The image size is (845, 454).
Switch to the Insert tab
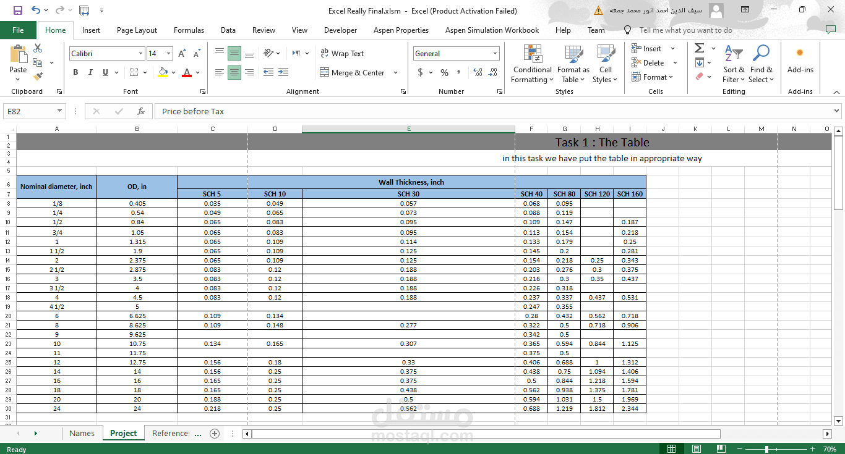click(91, 30)
